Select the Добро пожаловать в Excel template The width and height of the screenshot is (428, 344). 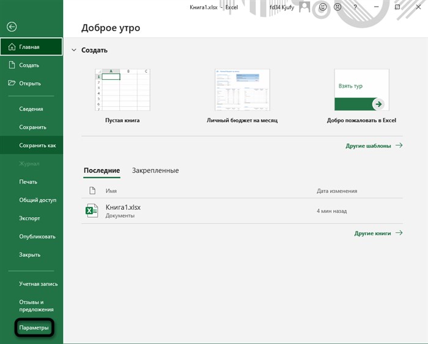(362, 90)
